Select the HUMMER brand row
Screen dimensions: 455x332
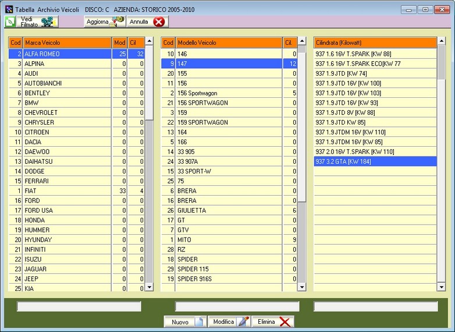point(77,230)
